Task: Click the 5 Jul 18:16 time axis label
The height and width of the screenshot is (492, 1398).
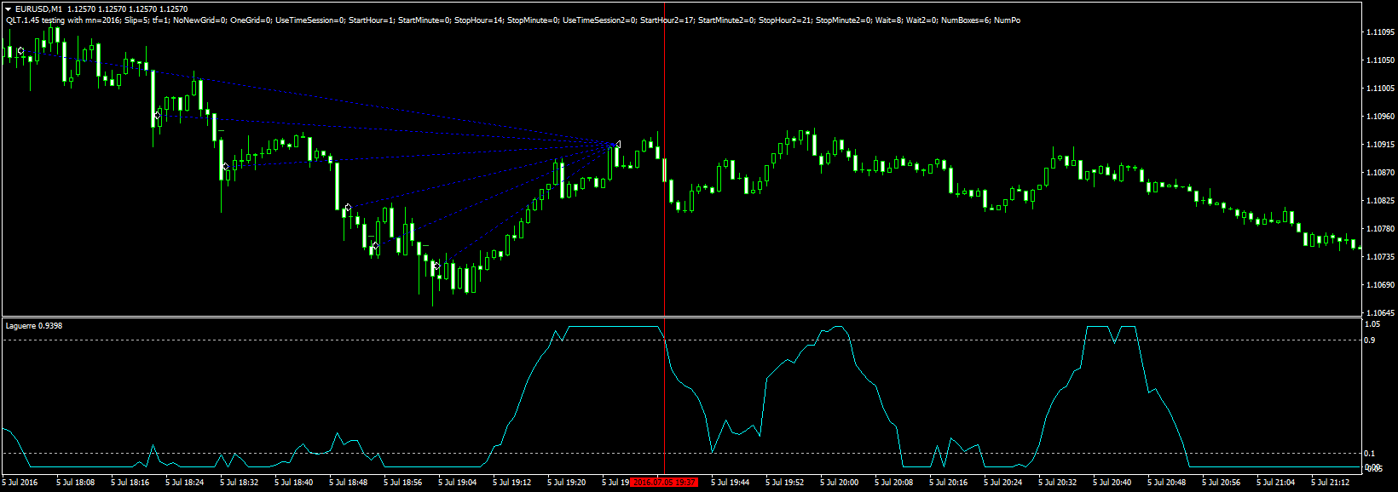Action: point(130,483)
